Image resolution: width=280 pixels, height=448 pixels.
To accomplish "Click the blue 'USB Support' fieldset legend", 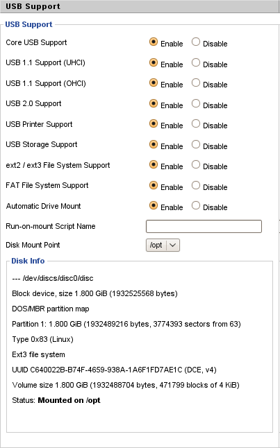I will pyautogui.click(x=29, y=24).
